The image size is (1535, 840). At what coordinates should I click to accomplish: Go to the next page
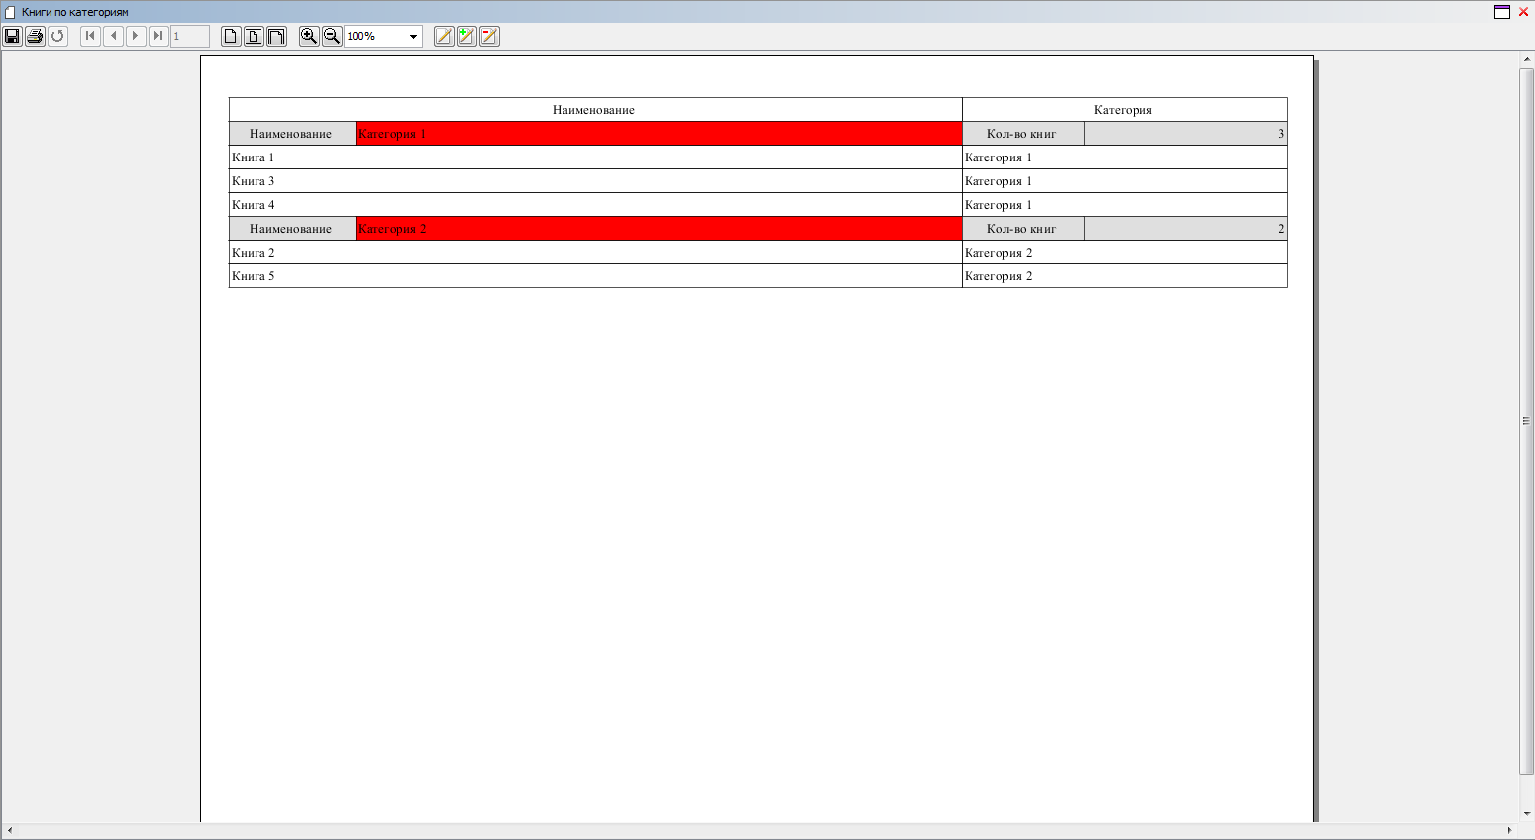pyautogui.click(x=136, y=37)
